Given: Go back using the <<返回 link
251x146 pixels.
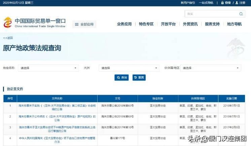Looking at the screenshot, I should pos(8,38).
